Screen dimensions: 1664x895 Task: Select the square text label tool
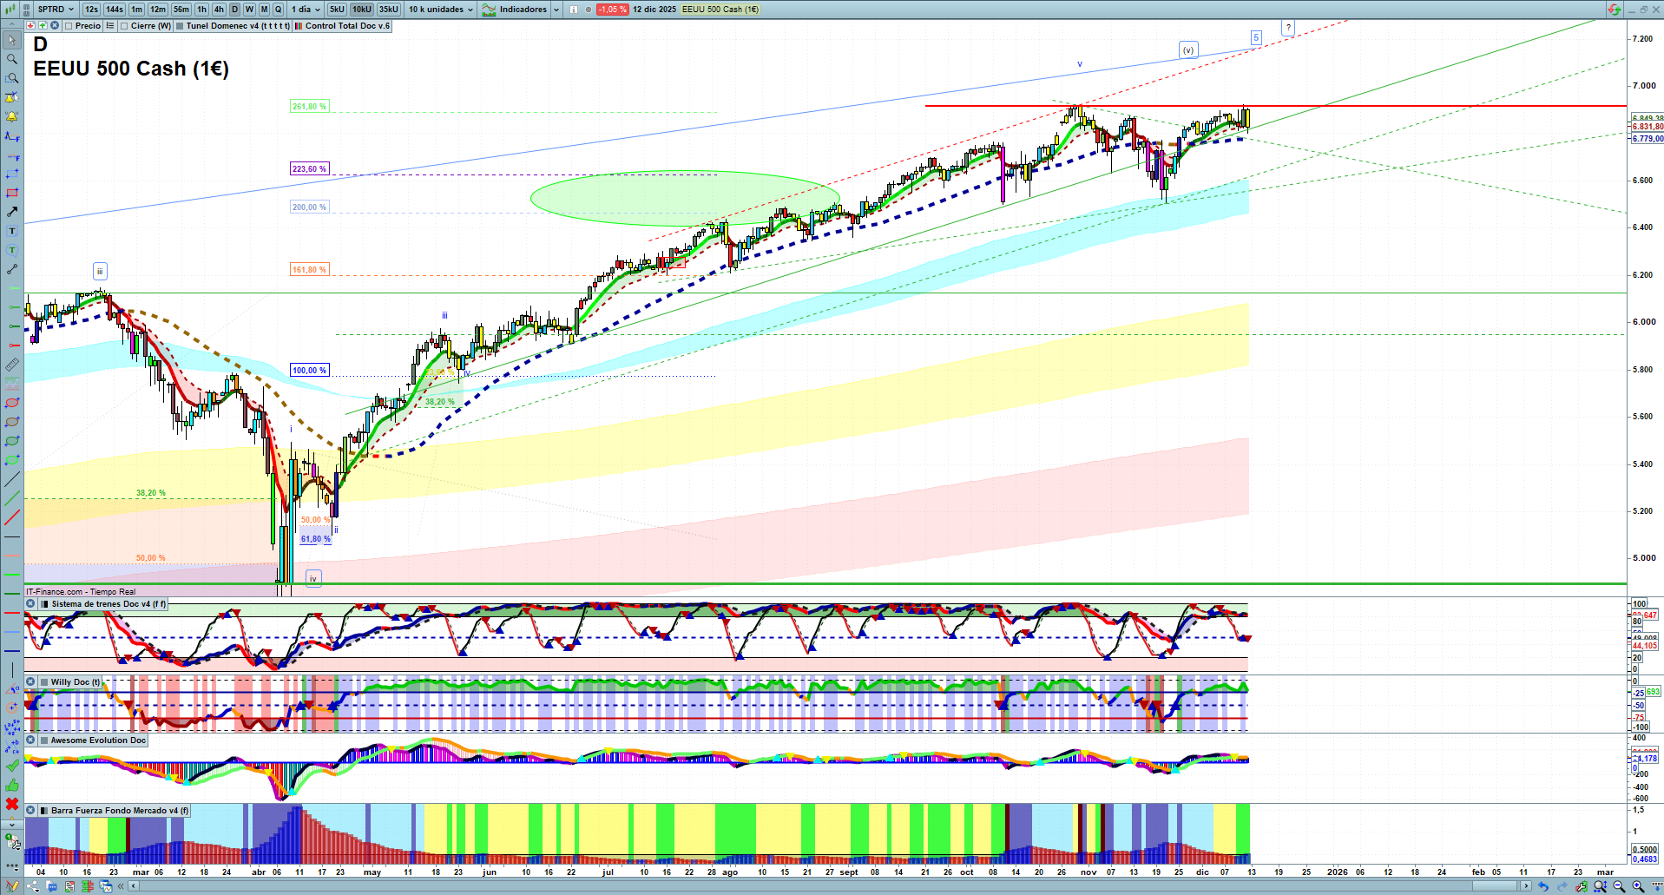point(12,231)
